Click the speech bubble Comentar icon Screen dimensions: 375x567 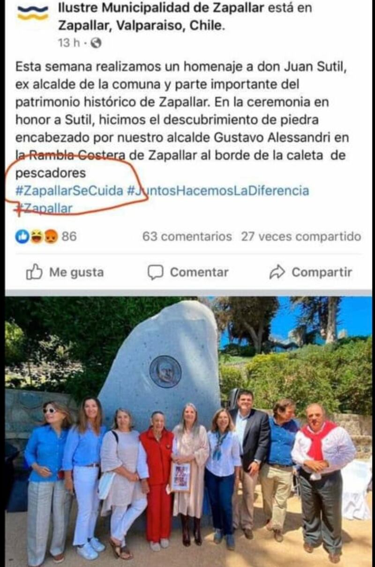point(156,272)
